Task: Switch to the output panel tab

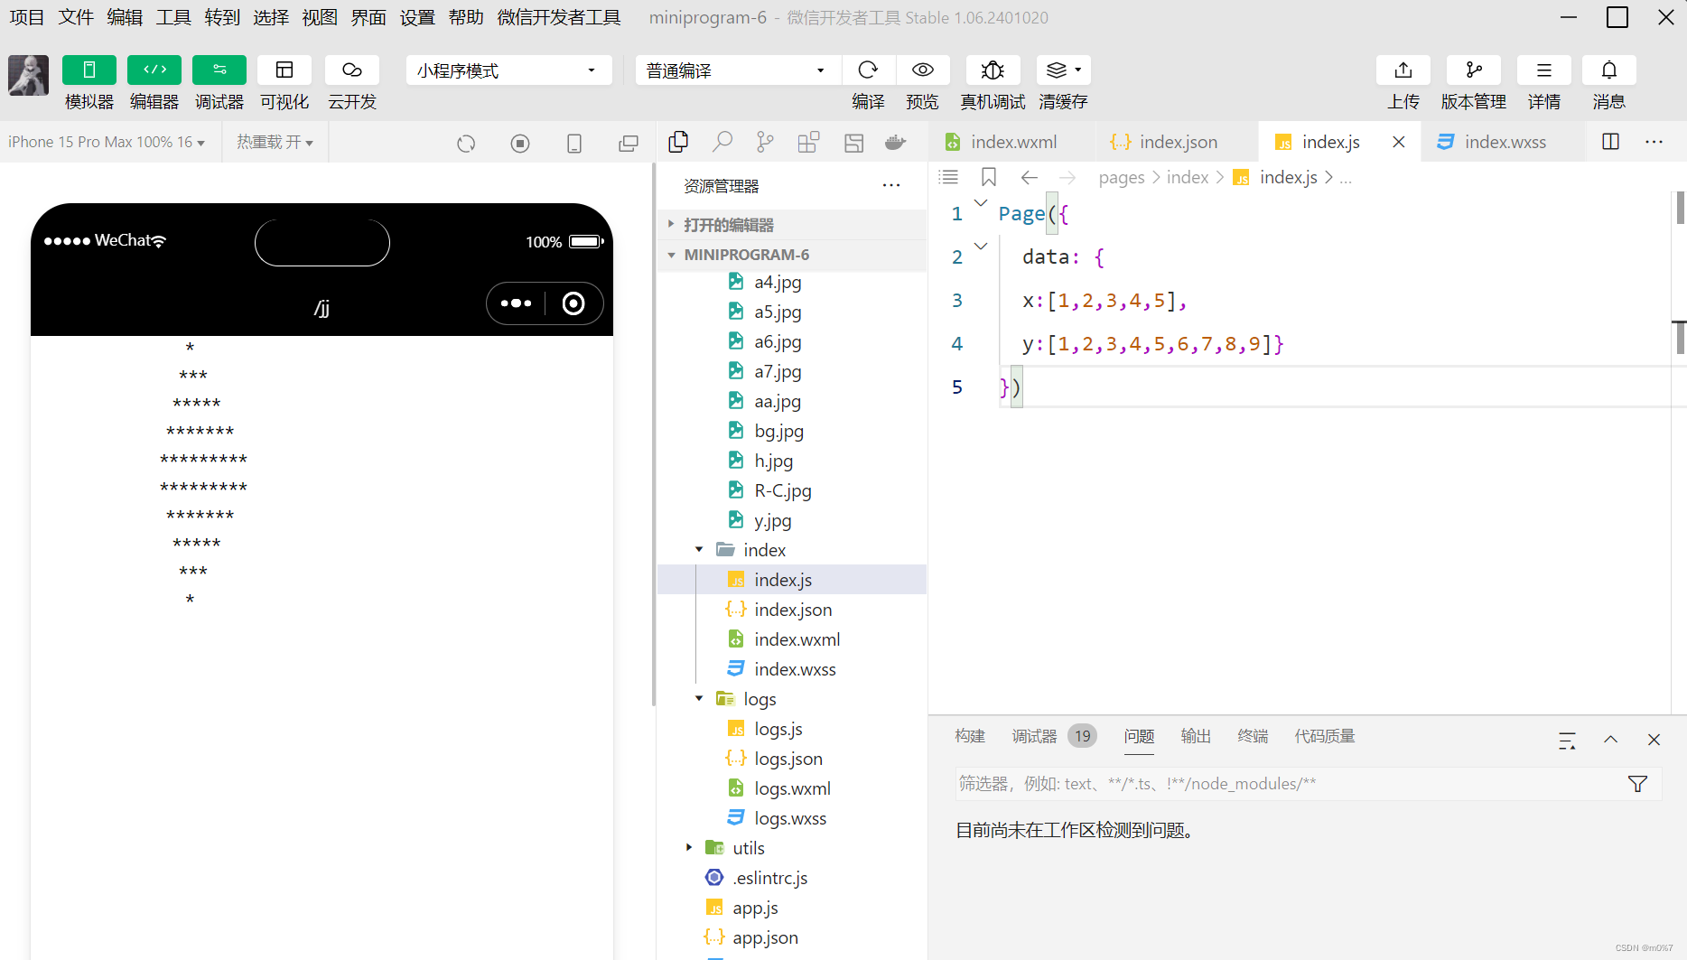Action: [x=1196, y=736]
